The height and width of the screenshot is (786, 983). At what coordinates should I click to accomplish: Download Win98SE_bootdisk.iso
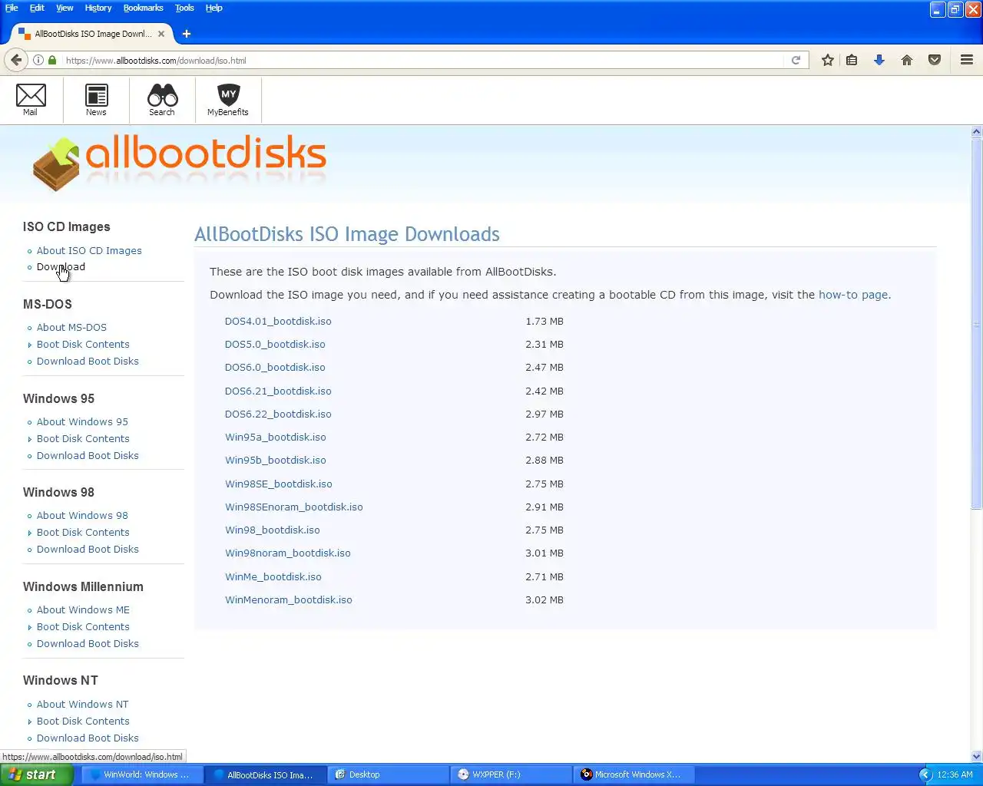(278, 484)
